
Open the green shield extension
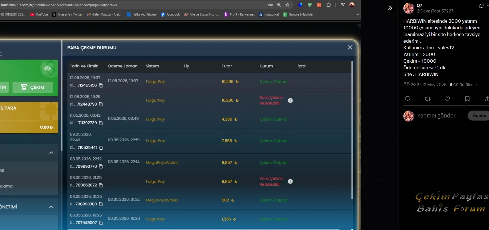(x=310, y=5)
